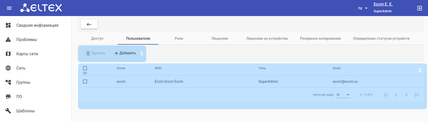
Task: Open the Eccm E. E. profile link
Action: (x=383, y=4)
